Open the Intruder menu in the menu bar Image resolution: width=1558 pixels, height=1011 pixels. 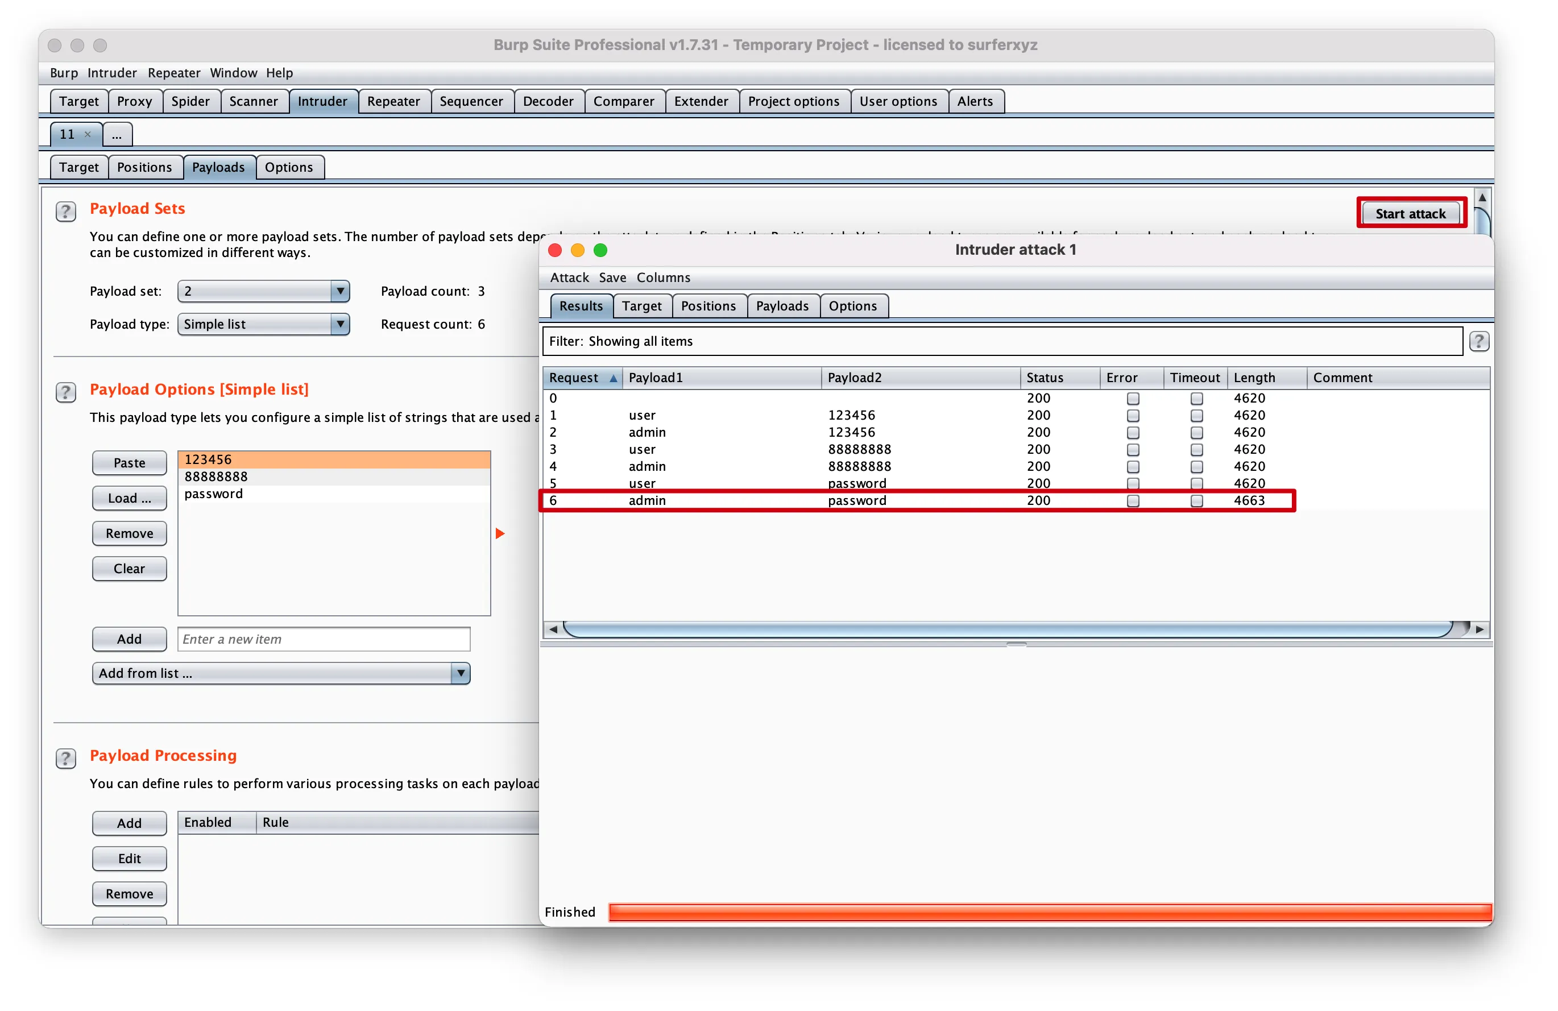point(112,73)
